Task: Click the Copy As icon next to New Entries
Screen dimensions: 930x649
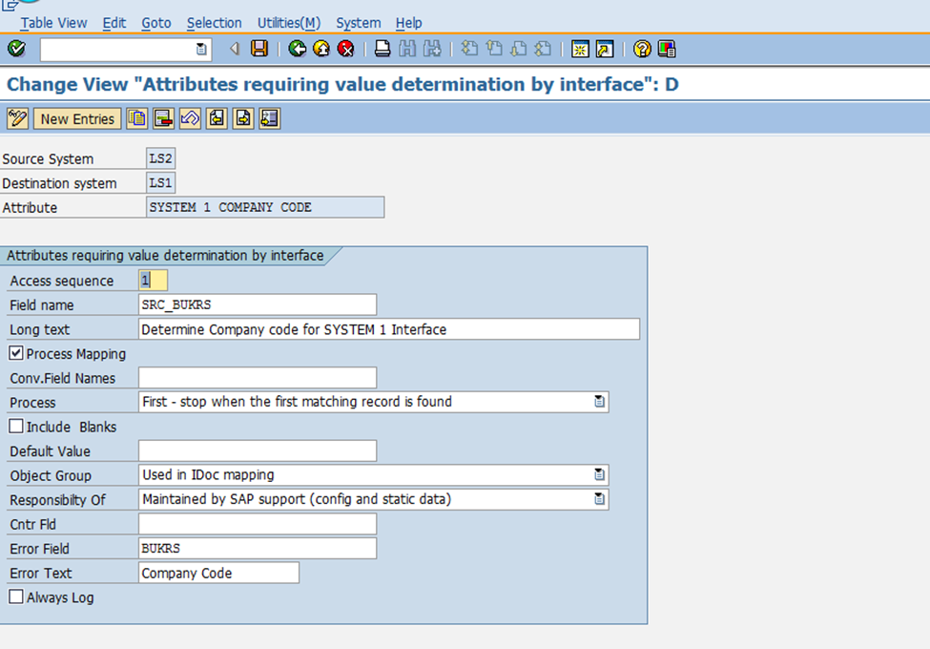Action: tap(136, 117)
